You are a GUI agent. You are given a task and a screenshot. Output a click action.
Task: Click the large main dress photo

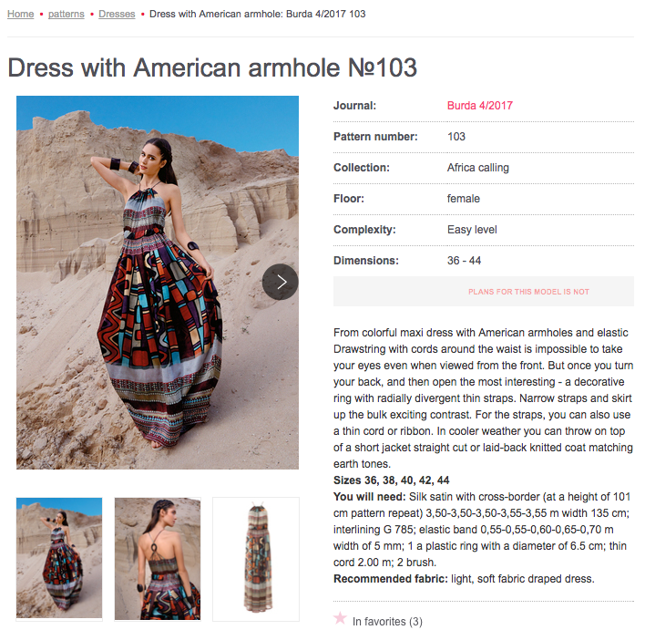click(x=158, y=283)
